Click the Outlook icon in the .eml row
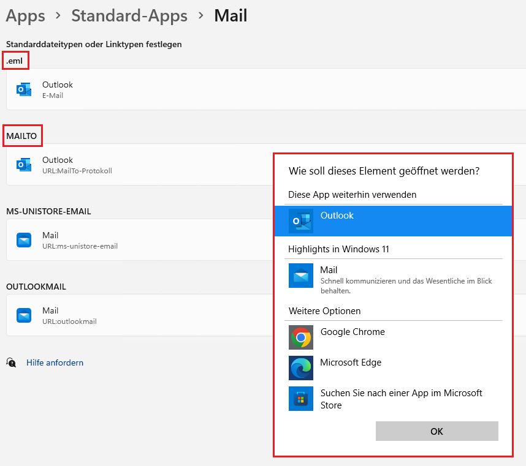The image size is (526, 466). coord(24,89)
